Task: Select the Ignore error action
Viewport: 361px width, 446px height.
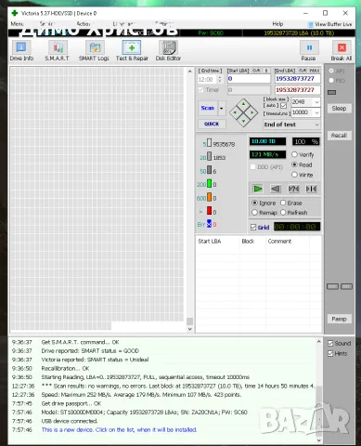Action: 254,203
